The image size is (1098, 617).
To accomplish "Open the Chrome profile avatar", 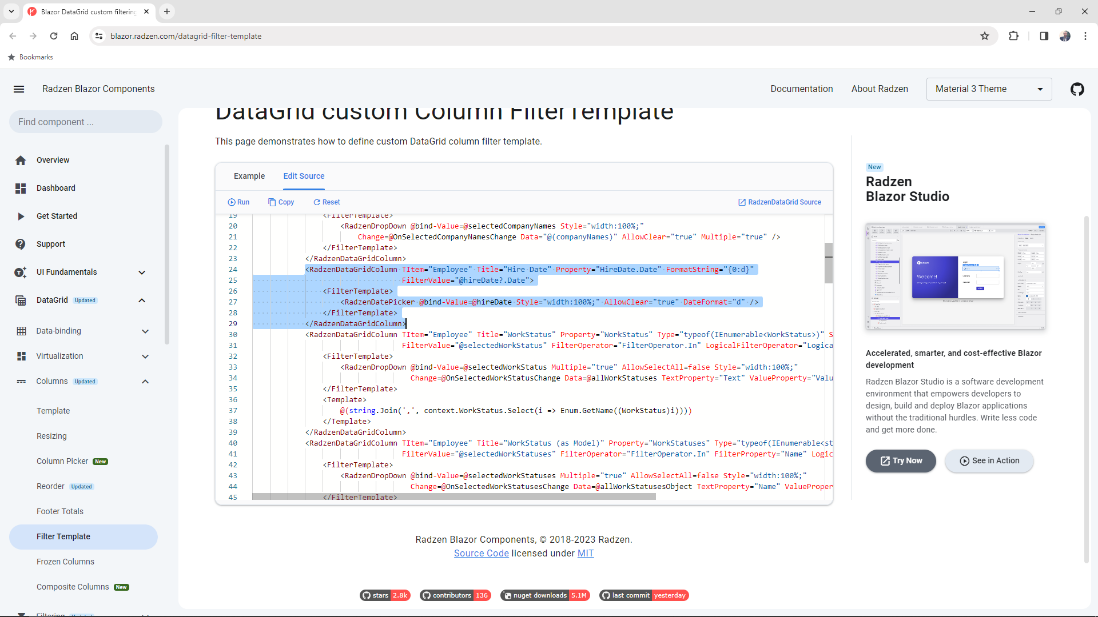I will coord(1065,36).
